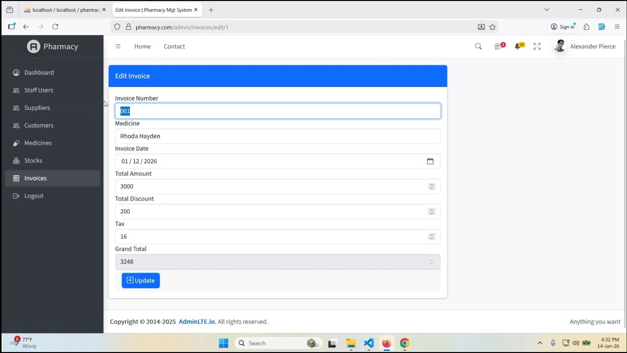Open Visual Studio Code in taskbar
The height and width of the screenshot is (353, 627).
coord(369,343)
